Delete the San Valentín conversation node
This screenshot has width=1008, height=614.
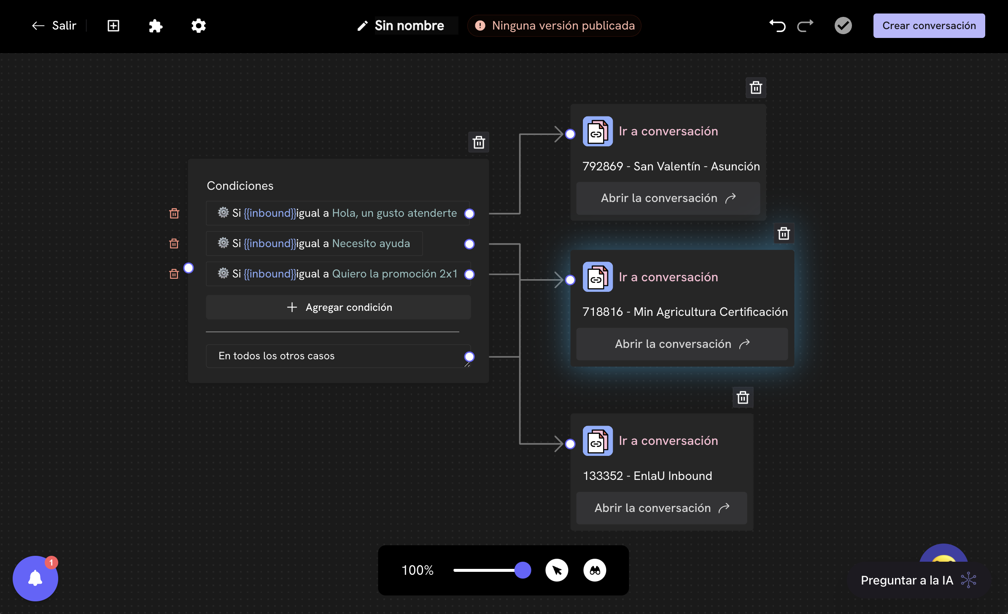coord(756,88)
